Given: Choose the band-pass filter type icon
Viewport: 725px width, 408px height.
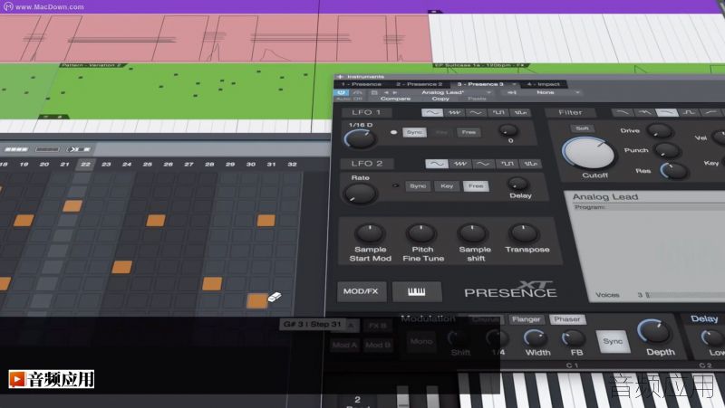Looking at the screenshot, I should (689, 112).
